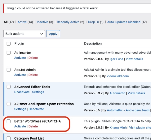
Task: View Drop-in plugins filter
Action: coord(93,22)
